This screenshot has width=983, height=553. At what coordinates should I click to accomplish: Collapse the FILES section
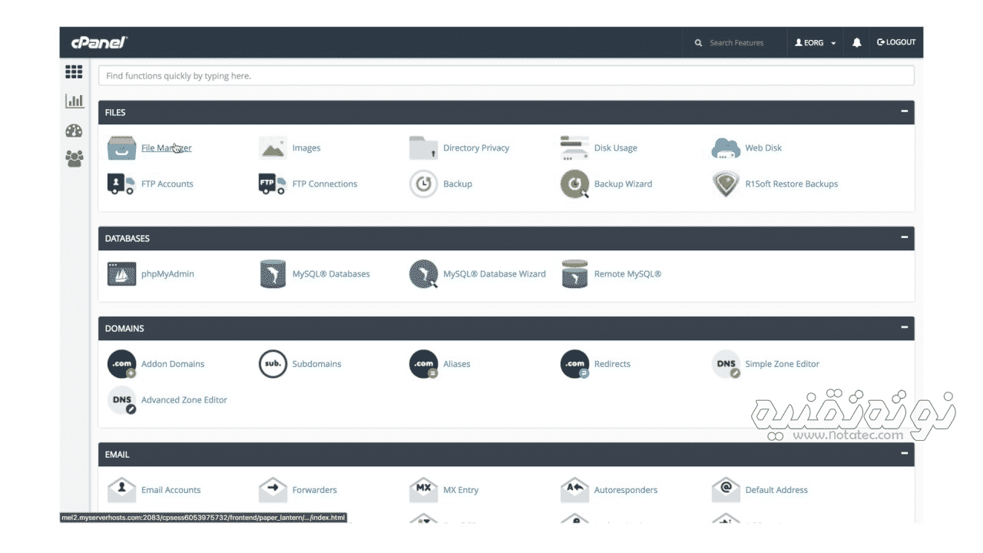click(904, 111)
